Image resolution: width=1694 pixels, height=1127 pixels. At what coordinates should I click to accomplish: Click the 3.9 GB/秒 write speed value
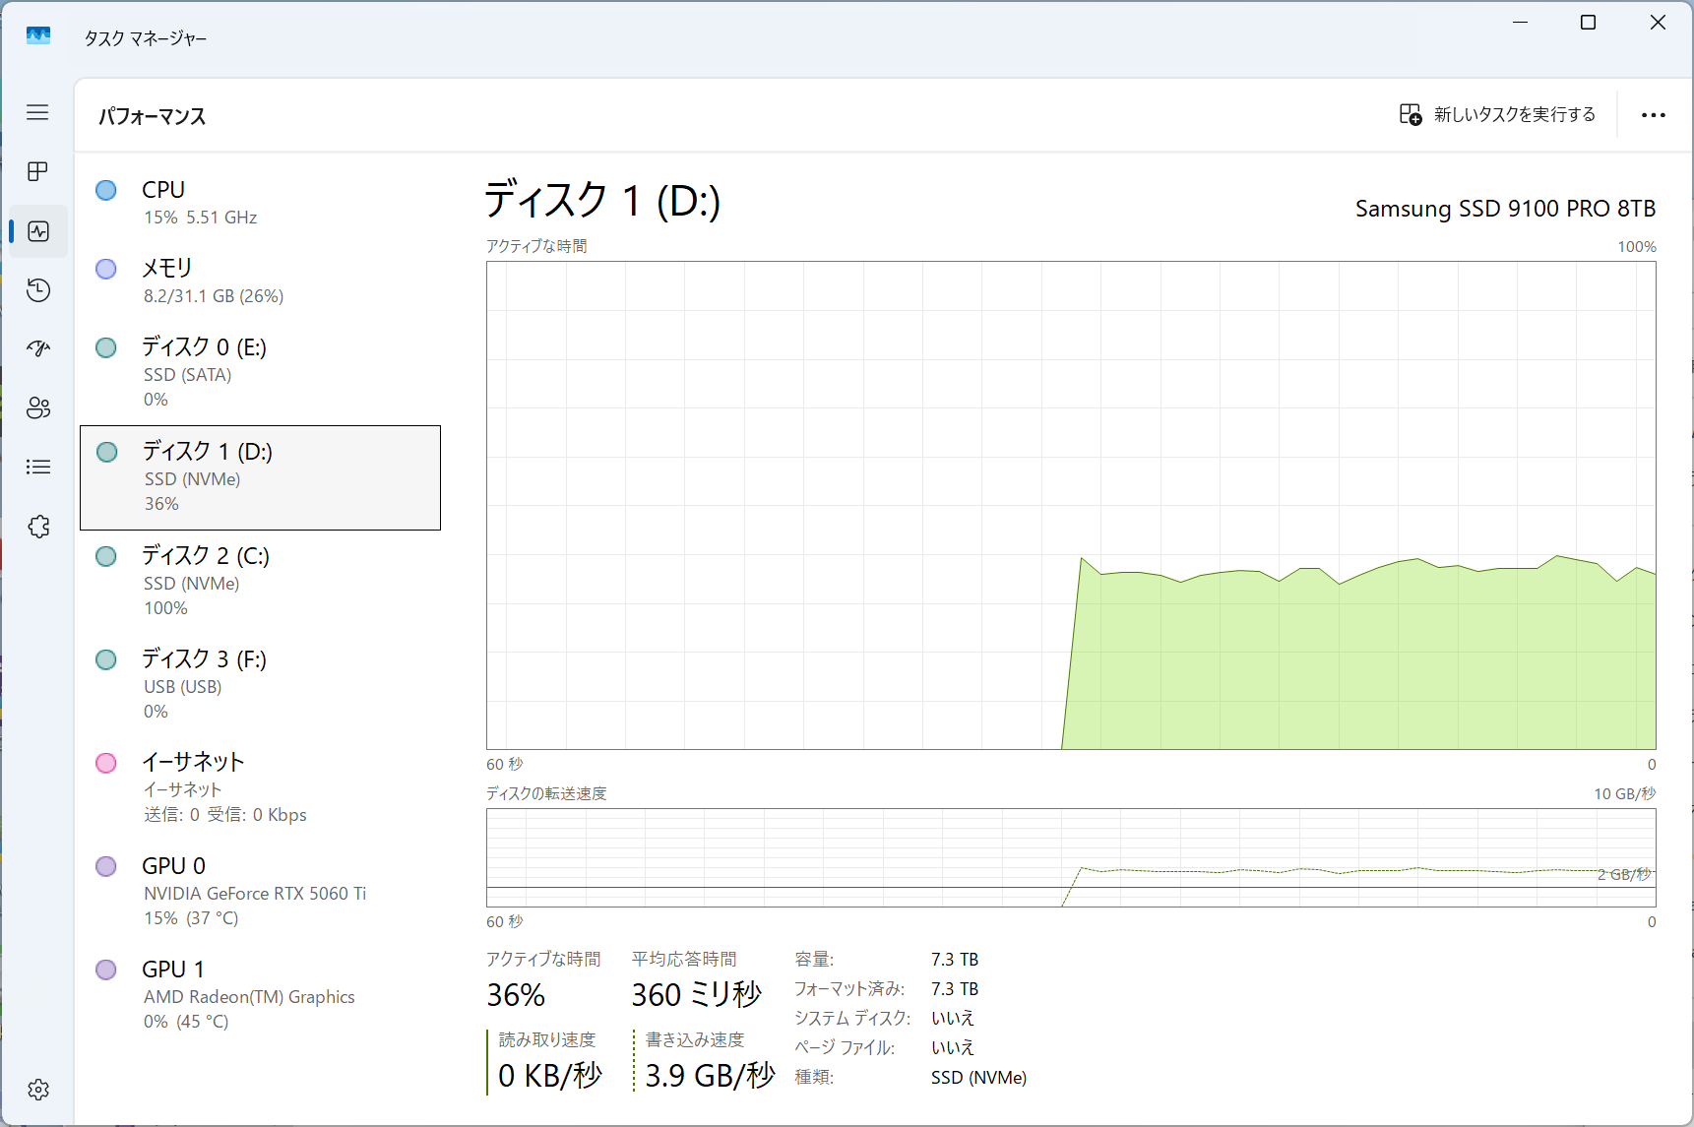[711, 1076]
